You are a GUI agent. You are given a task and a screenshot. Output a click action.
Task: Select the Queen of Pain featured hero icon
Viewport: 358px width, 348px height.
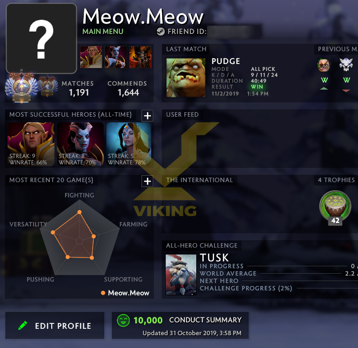point(116,57)
